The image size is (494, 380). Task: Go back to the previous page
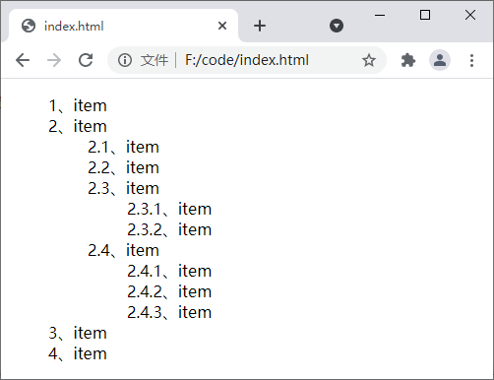(x=23, y=60)
